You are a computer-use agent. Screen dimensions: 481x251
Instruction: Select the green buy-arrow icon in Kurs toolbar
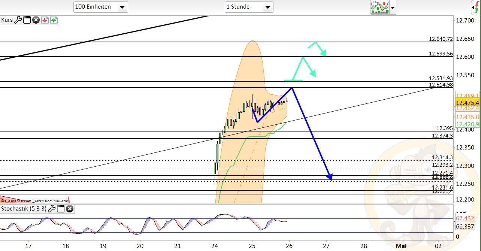pyautogui.click(x=54, y=20)
